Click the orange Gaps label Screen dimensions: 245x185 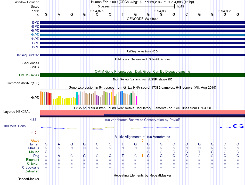coord(35,141)
